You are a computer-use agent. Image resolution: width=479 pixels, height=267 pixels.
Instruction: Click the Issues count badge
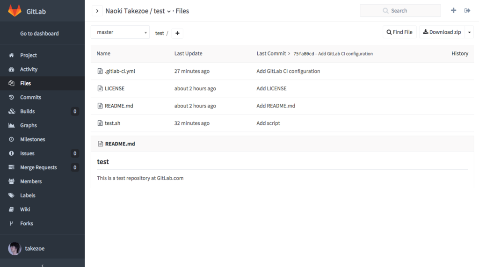click(x=75, y=153)
